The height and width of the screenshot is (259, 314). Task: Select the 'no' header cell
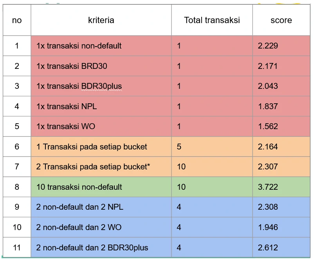[17, 20]
